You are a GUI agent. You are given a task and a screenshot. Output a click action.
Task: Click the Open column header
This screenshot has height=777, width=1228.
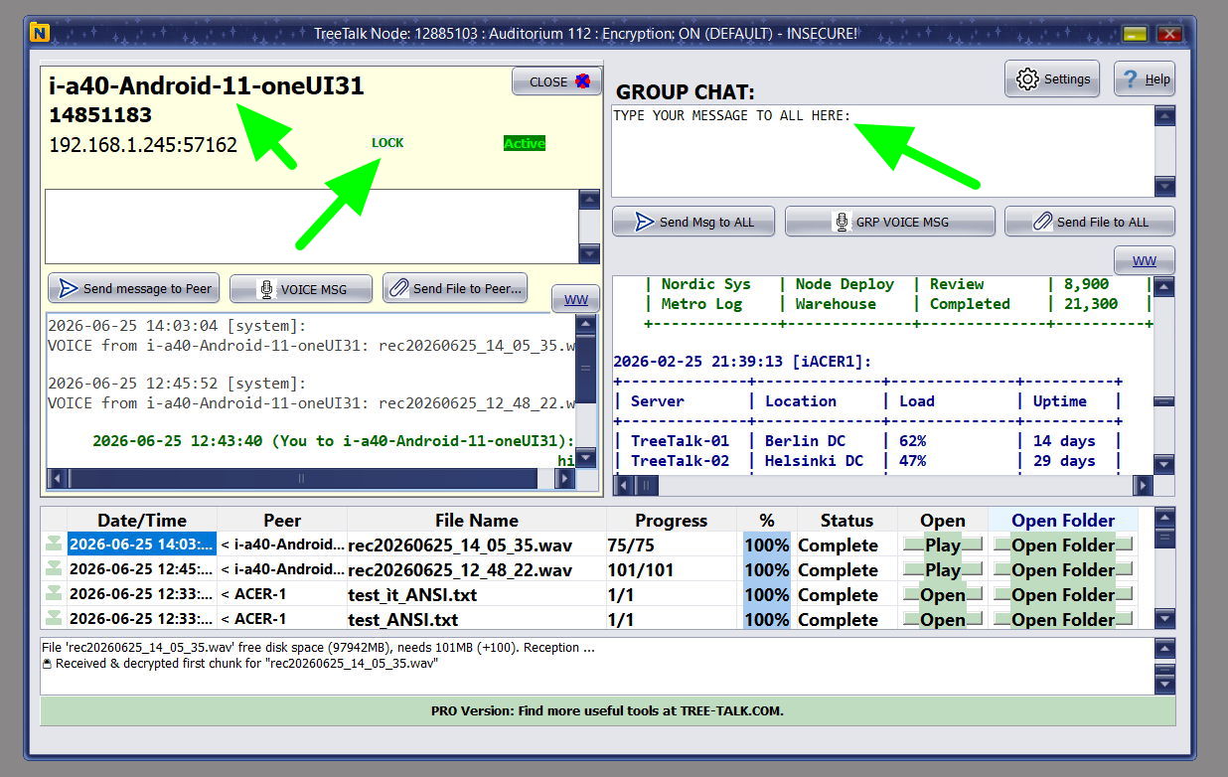[943, 520]
